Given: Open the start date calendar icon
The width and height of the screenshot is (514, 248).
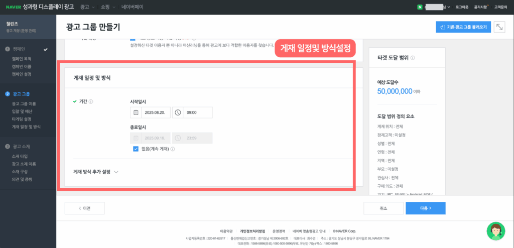Looking at the screenshot, I should point(136,112).
